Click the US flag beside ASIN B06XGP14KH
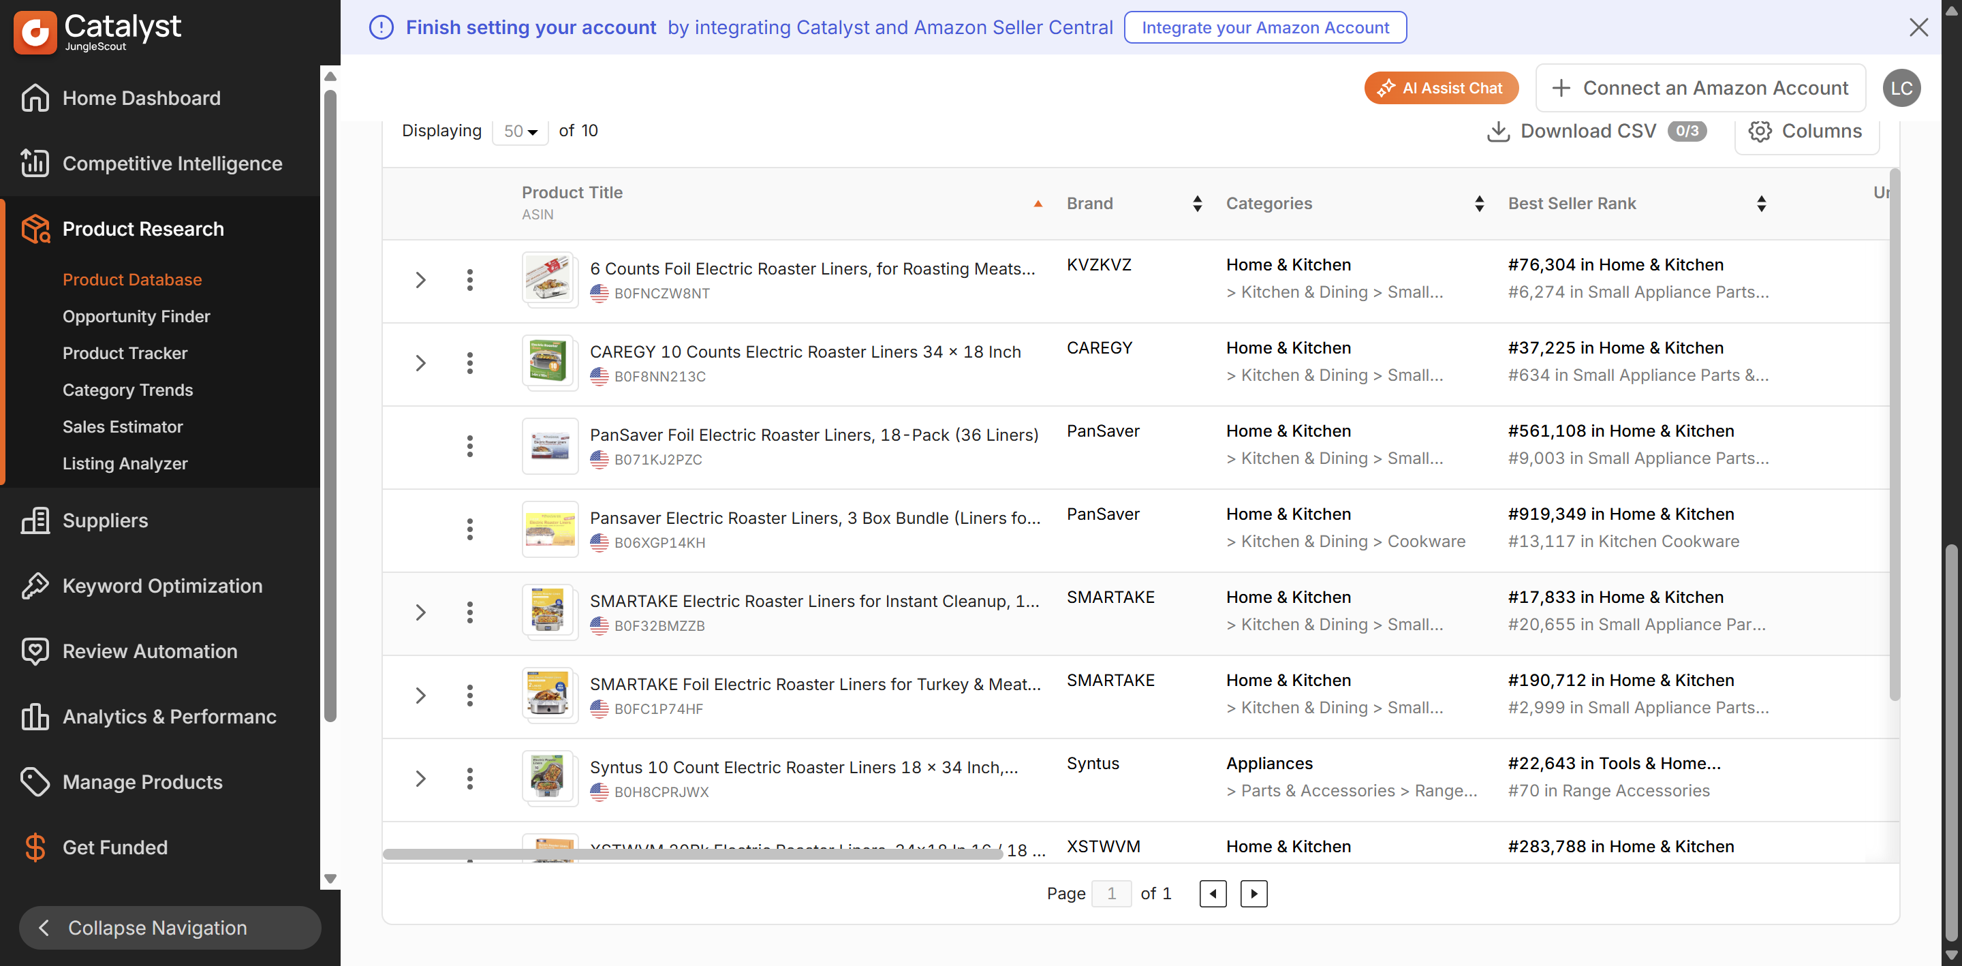Screen dimensions: 1962x966 coord(599,542)
